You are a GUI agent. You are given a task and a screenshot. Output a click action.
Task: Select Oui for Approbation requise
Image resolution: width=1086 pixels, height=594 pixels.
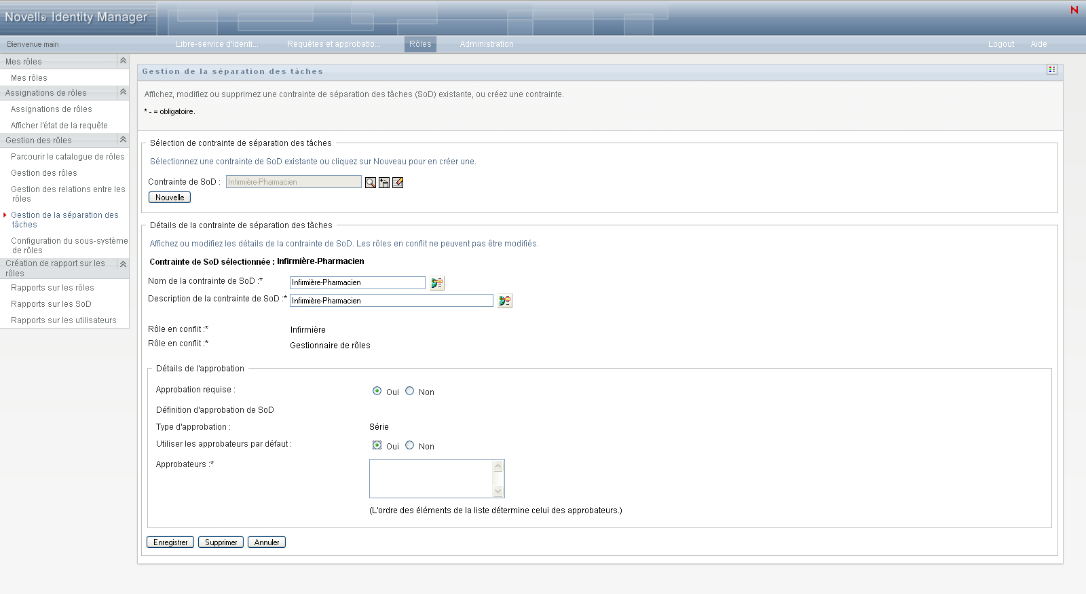pos(377,391)
